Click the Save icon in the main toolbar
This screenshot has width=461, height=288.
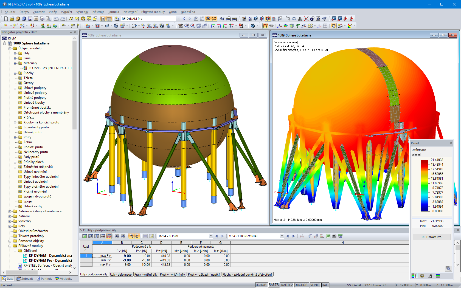[30, 18]
